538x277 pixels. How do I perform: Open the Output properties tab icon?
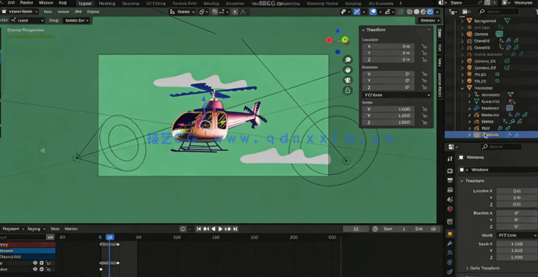click(450, 180)
